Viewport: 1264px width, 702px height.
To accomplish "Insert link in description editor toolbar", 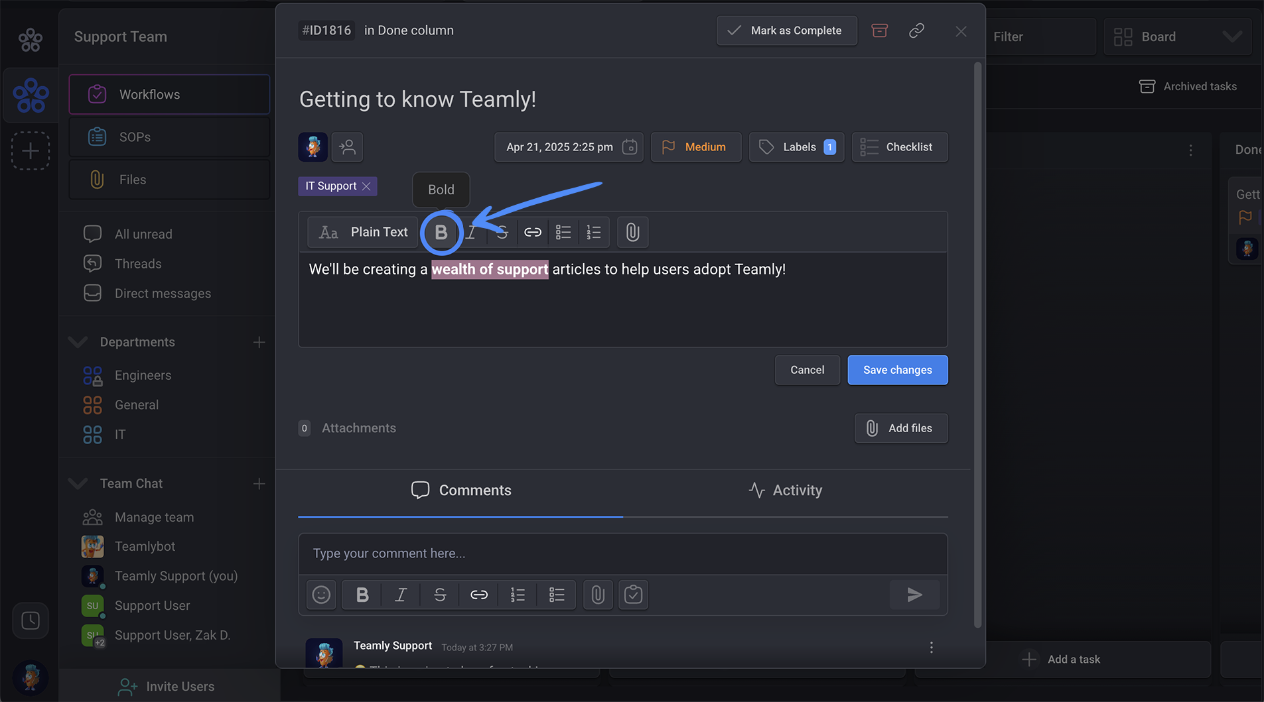I will pos(533,232).
